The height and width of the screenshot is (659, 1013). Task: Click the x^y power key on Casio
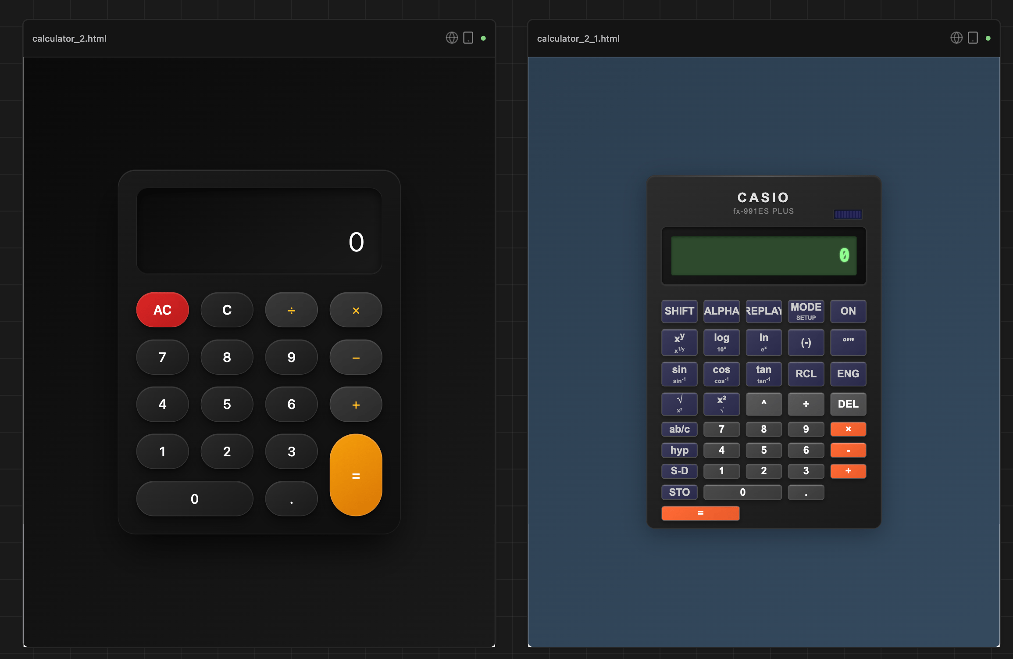[679, 342]
